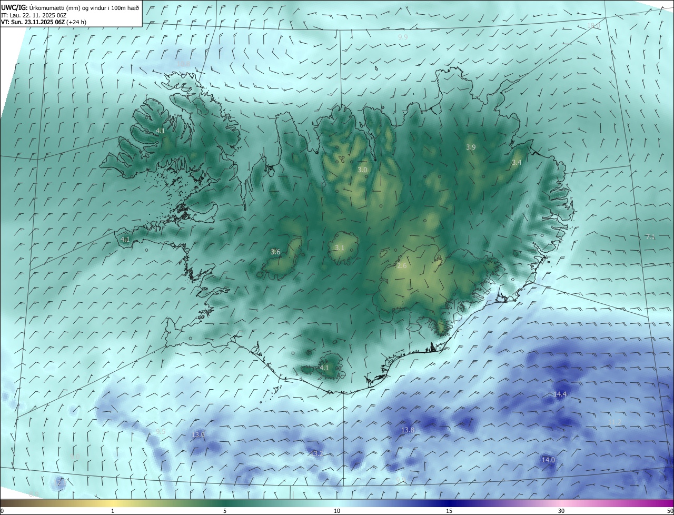This screenshot has height=515, width=674.
Task: Click the 11.2 value label
Action: click(x=615, y=422)
